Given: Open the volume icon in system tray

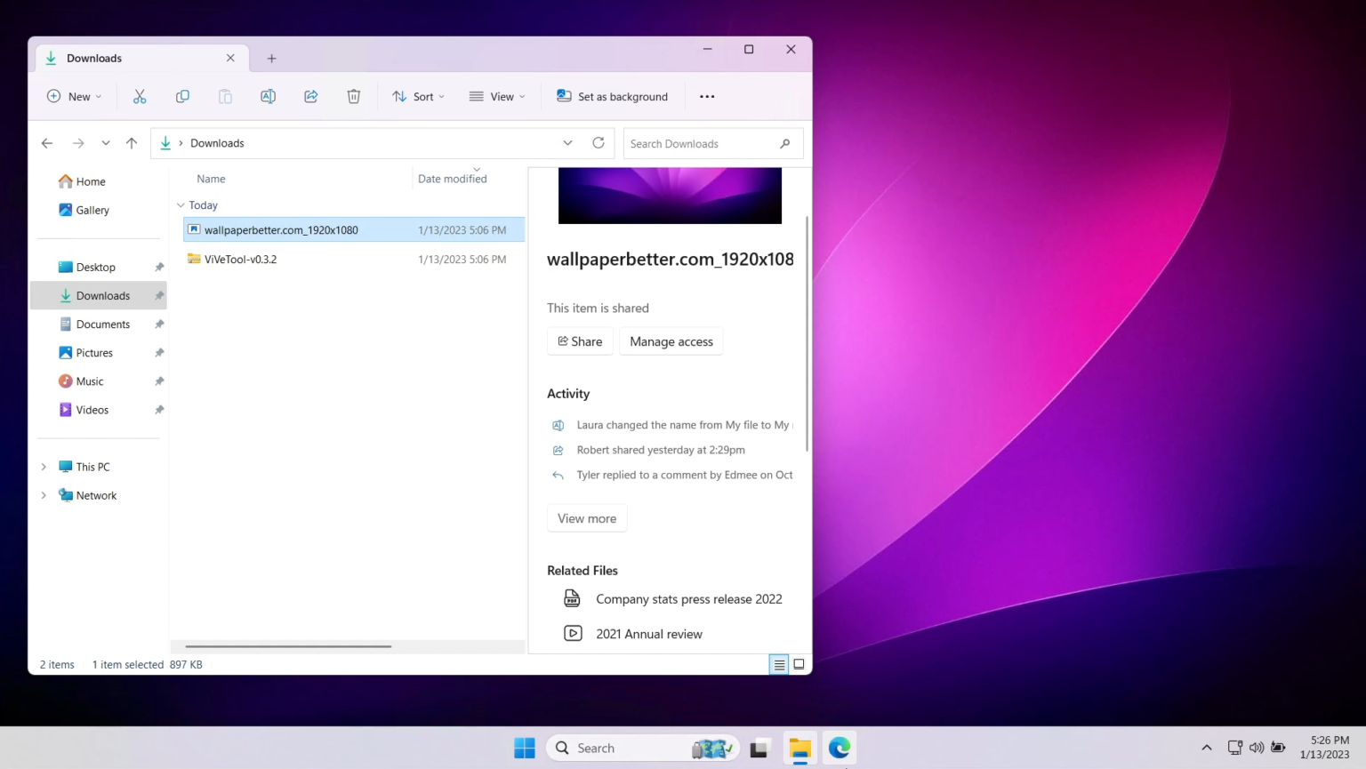Looking at the screenshot, I should click(x=1256, y=748).
